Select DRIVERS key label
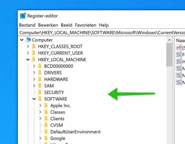Viewport: 185px width, 144px height. point(53,73)
